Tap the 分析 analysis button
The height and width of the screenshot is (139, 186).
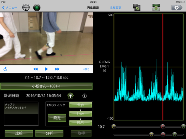[49, 133]
